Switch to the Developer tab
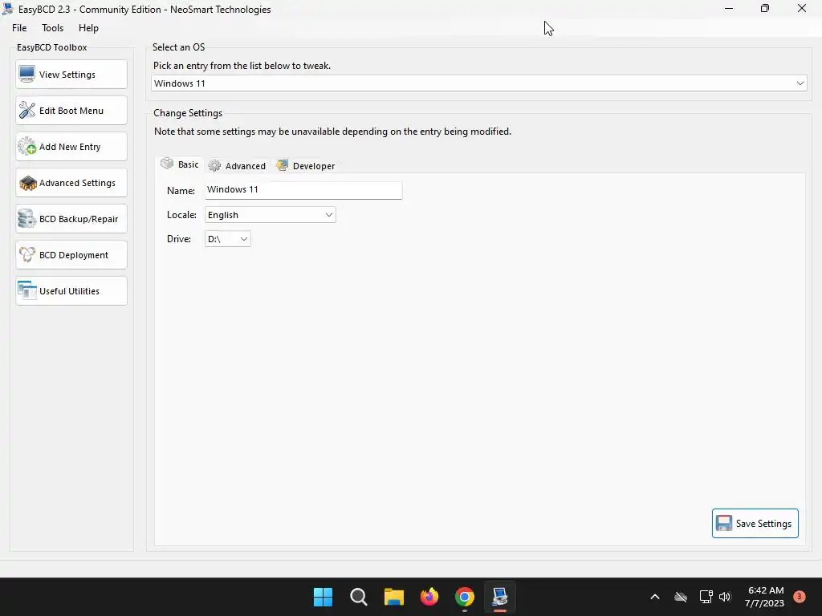Viewport: 822px width, 616px height. [306, 165]
